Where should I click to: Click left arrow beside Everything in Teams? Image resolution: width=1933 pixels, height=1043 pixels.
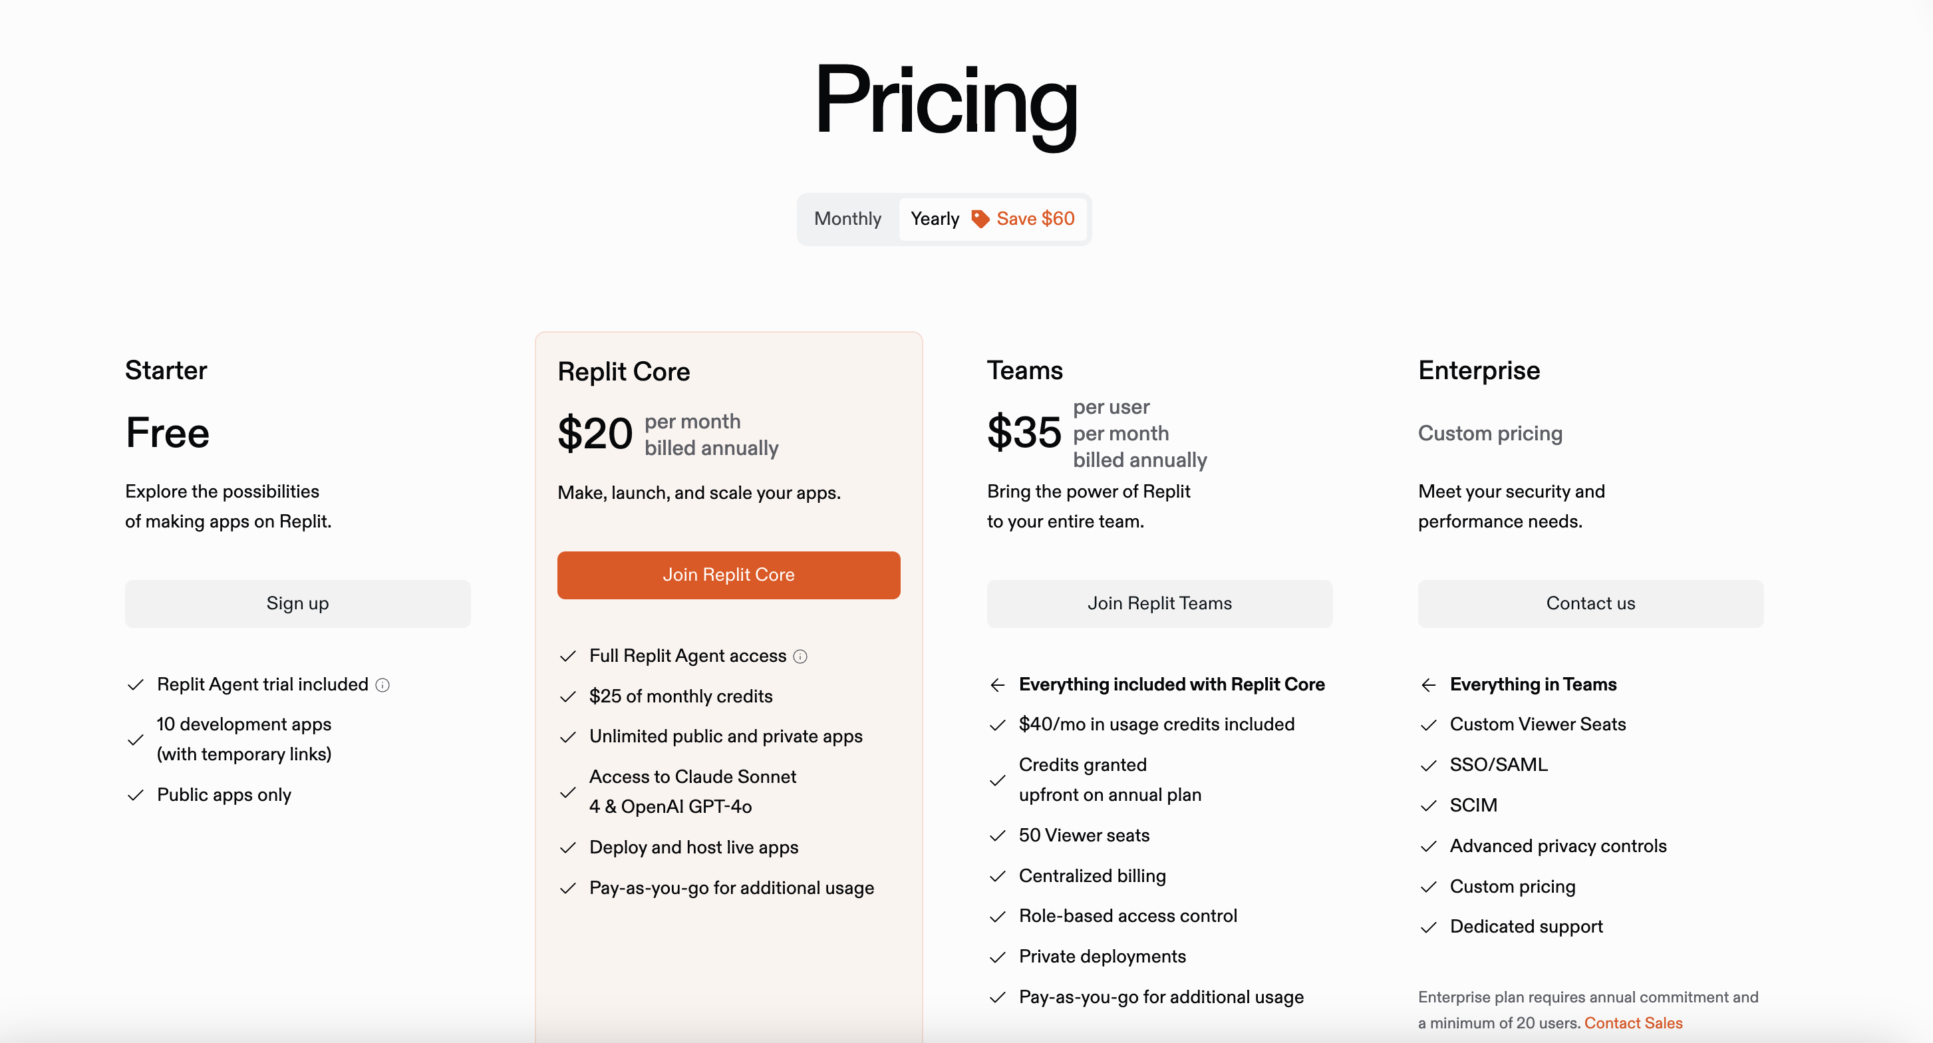1428,685
